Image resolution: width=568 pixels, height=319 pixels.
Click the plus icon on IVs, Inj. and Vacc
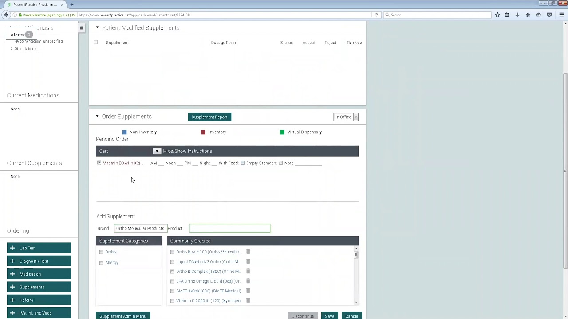[12, 313]
